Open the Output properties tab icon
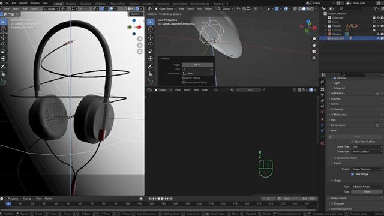 (x=323, y=95)
